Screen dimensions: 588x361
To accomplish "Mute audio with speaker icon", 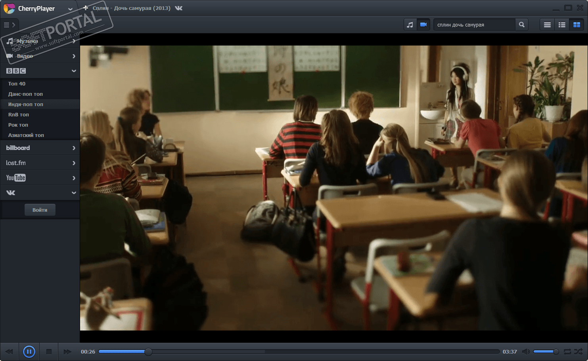I will click(526, 351).
